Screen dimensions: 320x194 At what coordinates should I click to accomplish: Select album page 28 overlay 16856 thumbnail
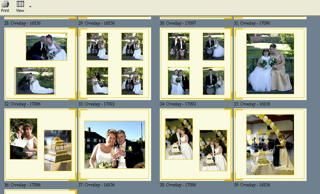41,64
